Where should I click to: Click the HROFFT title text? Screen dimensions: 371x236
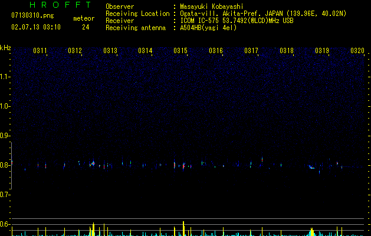point(61,5)
